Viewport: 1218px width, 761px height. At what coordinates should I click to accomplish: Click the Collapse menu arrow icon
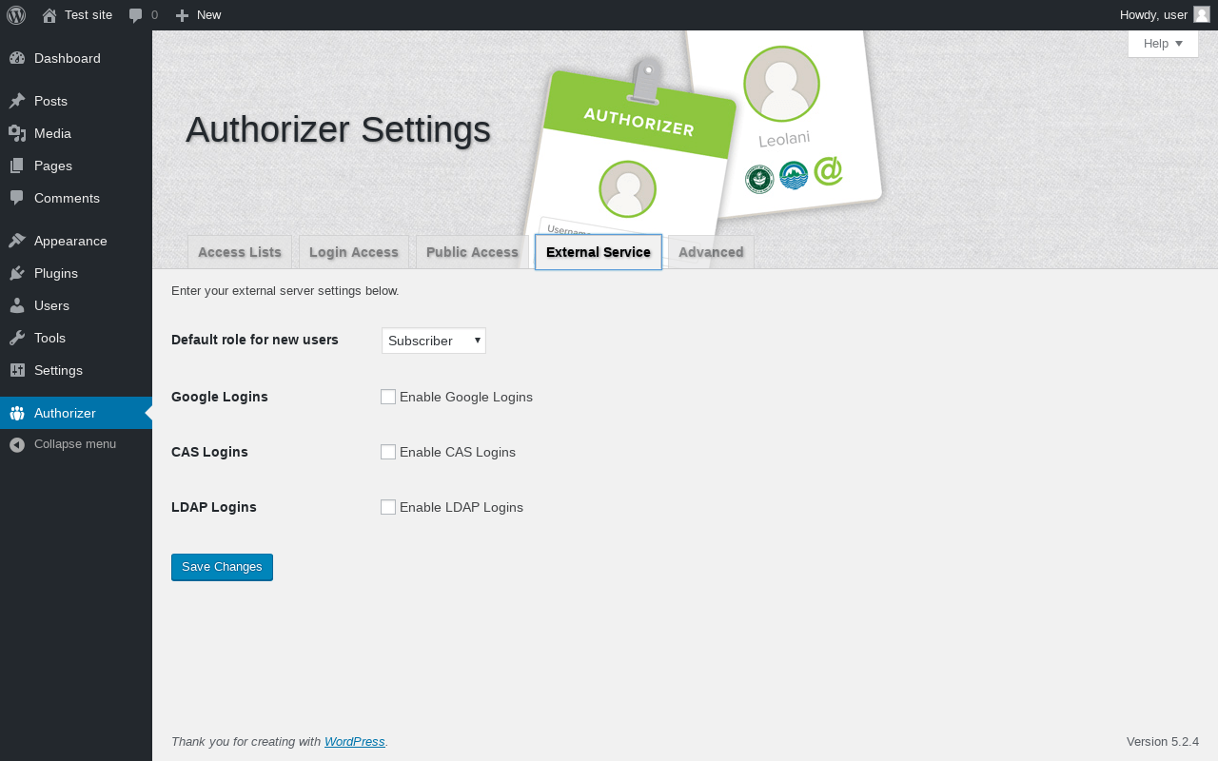[x=17, y=444]
